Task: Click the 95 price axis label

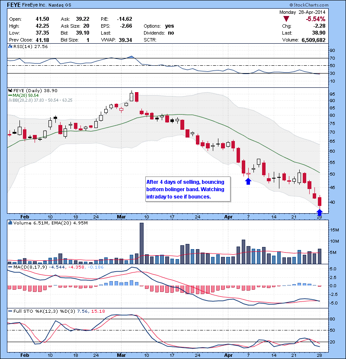Action: (x=332, y=94)
